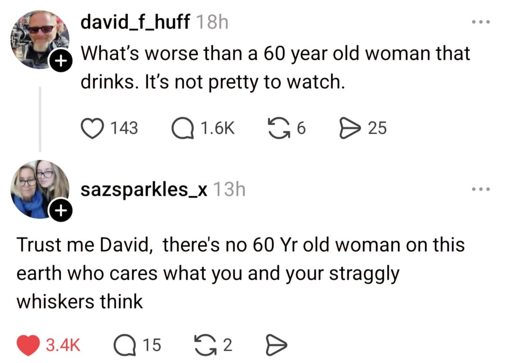
Task: Open more options for david_f_huff's post
Action: (480, 22)
